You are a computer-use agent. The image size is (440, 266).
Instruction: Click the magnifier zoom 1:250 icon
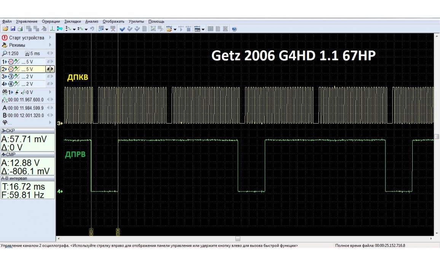[5, 54]
